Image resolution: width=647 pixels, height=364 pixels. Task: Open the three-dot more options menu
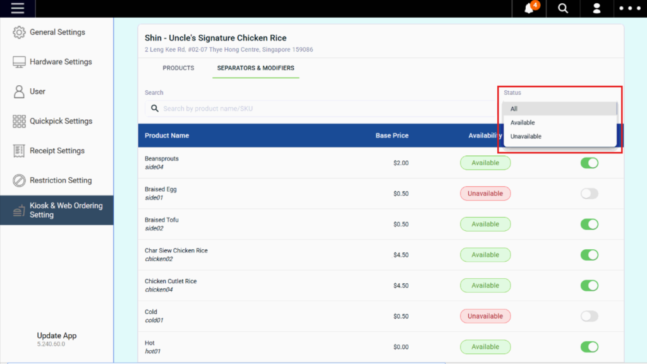click(x=630, y=8)
